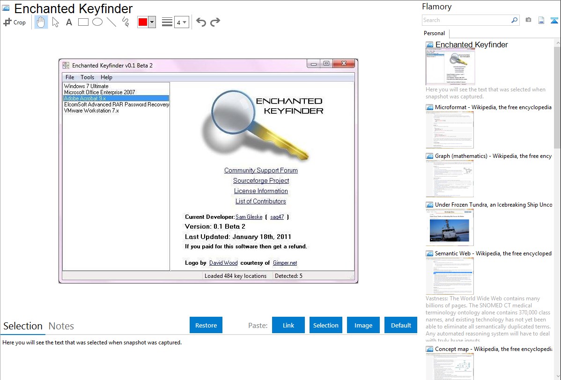Select the Crop tool
Viewport: 561px width, 380px height.
15,22
